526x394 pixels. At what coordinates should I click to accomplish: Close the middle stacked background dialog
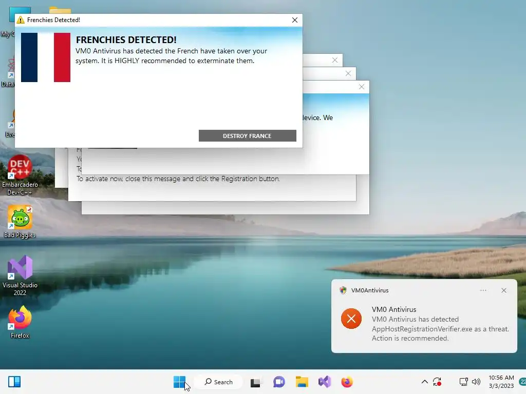[348, 73]
